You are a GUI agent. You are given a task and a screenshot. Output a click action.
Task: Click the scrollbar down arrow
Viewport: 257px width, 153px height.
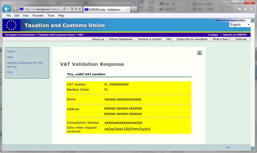pos(253,148)
